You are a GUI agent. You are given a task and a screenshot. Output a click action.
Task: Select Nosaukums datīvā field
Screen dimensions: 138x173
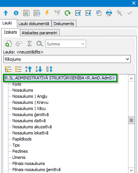(29, 121)
